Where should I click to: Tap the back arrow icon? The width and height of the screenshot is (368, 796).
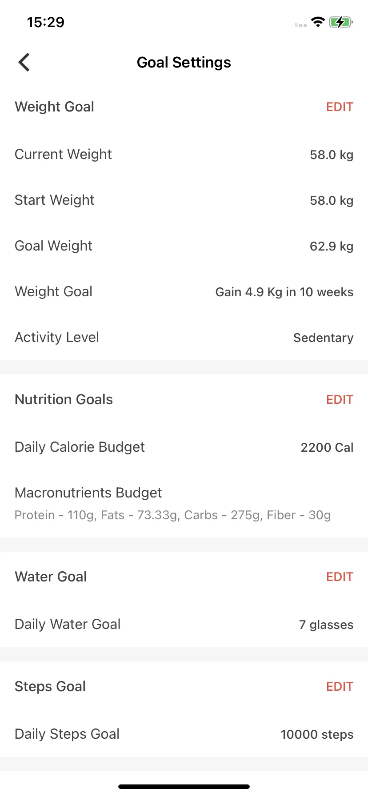tap(24, 62)
